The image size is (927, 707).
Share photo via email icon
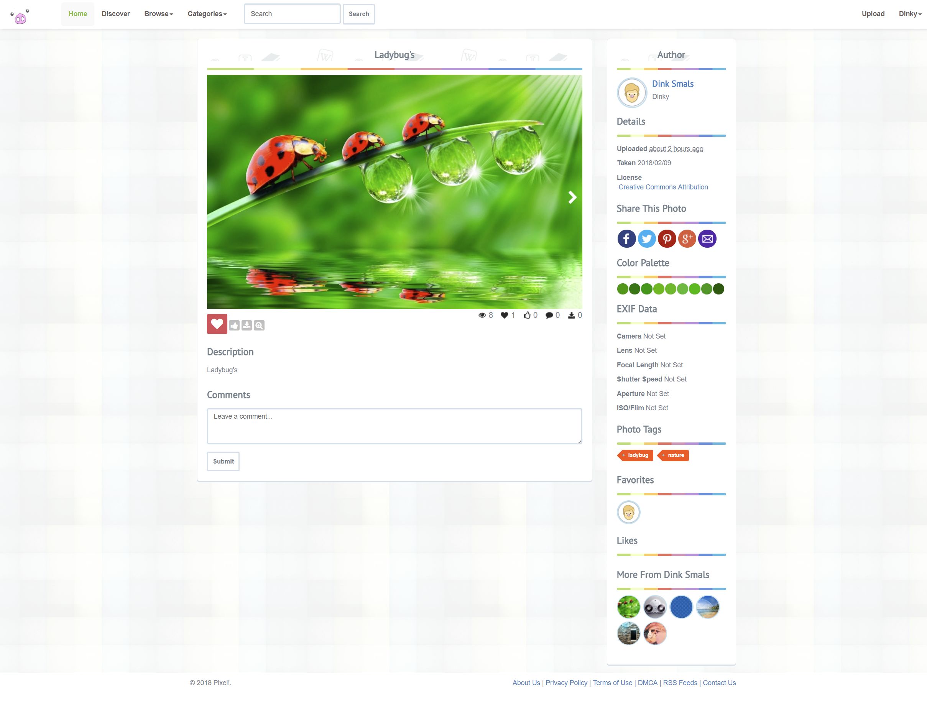[707, 238]
